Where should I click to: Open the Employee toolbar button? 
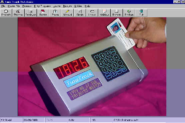coord(31,13)
